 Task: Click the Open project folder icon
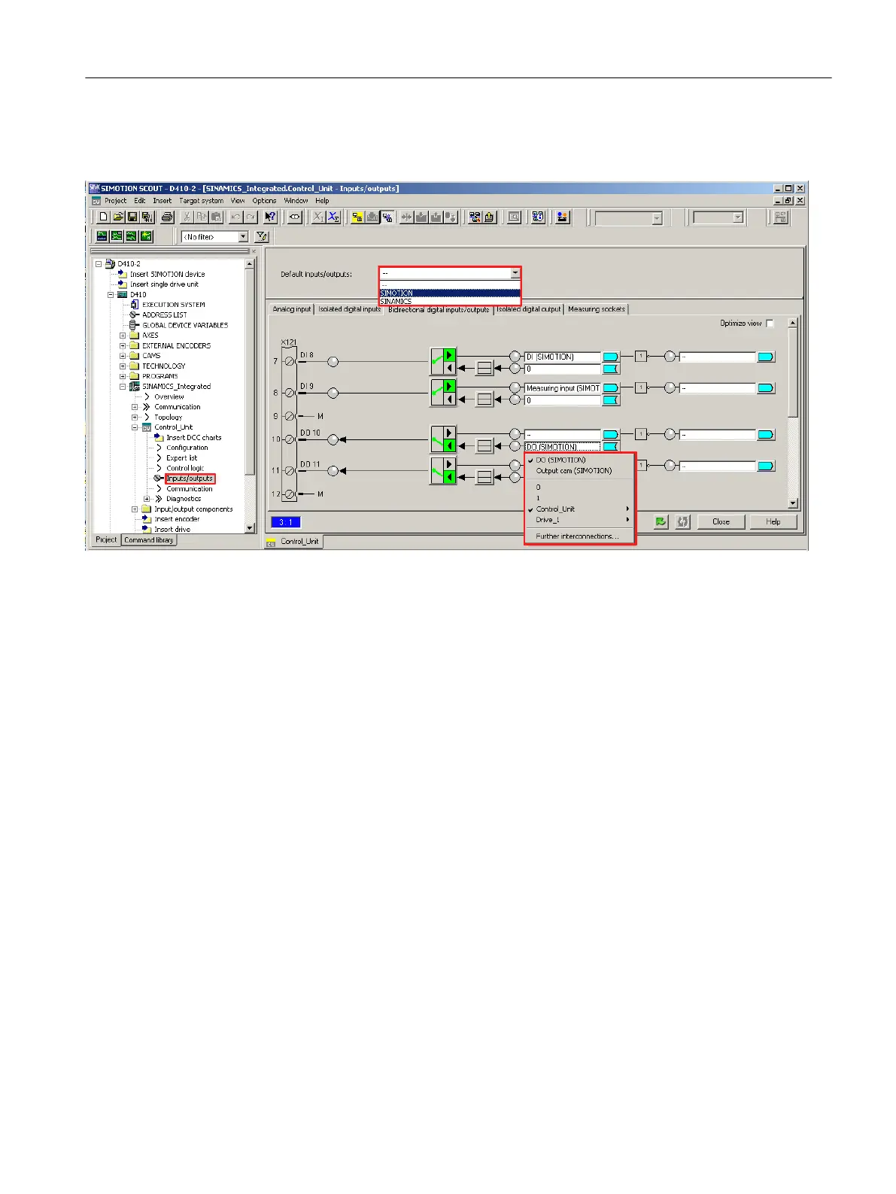pos(117,217)
